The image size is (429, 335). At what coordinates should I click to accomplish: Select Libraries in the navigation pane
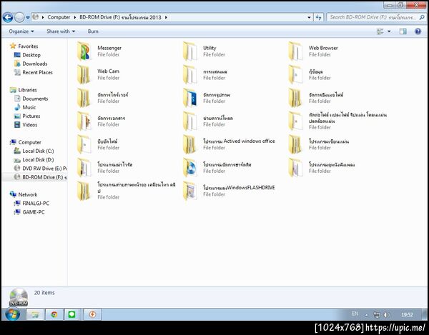click(27, 90)
